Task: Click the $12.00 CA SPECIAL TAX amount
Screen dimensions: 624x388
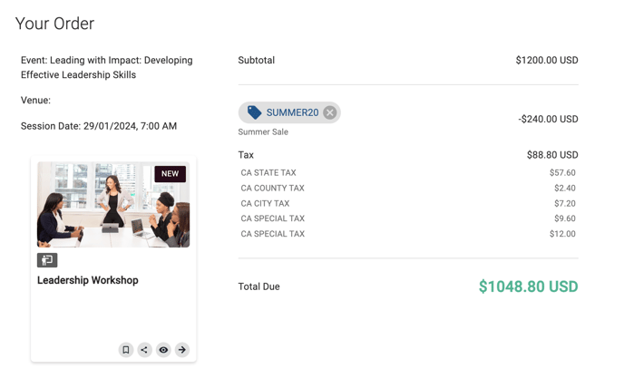Action: click(x=562, y=234)
